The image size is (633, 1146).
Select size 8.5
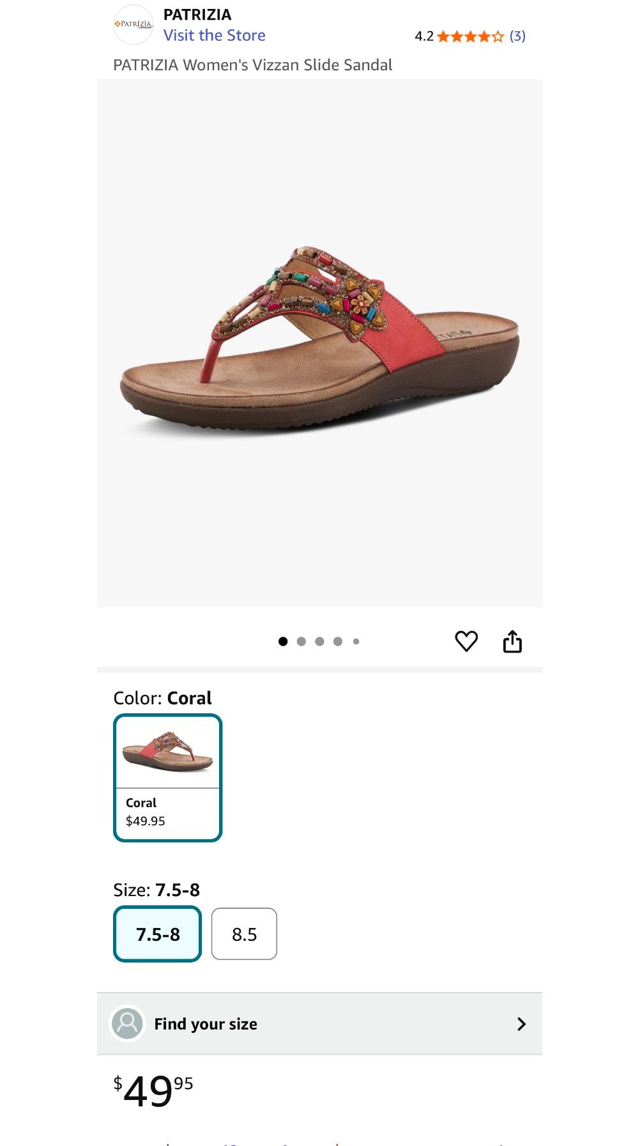point(244,934)
